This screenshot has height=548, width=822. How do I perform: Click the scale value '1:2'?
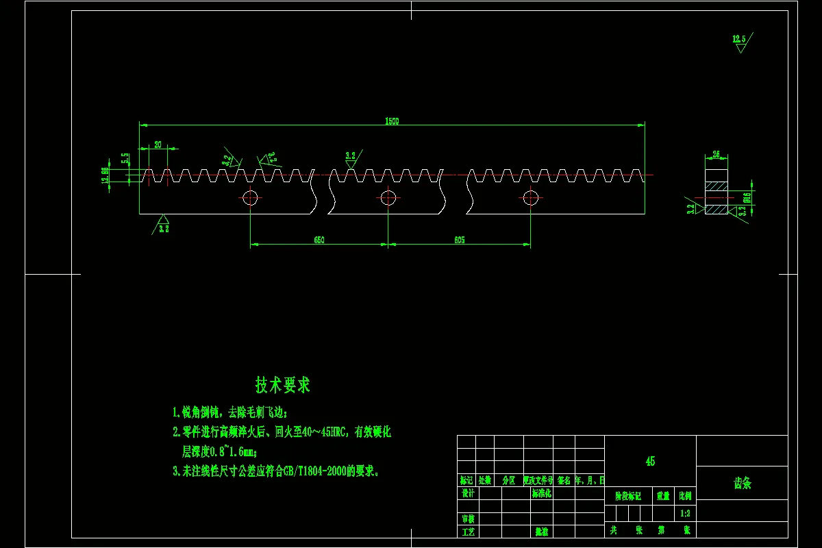685,513
